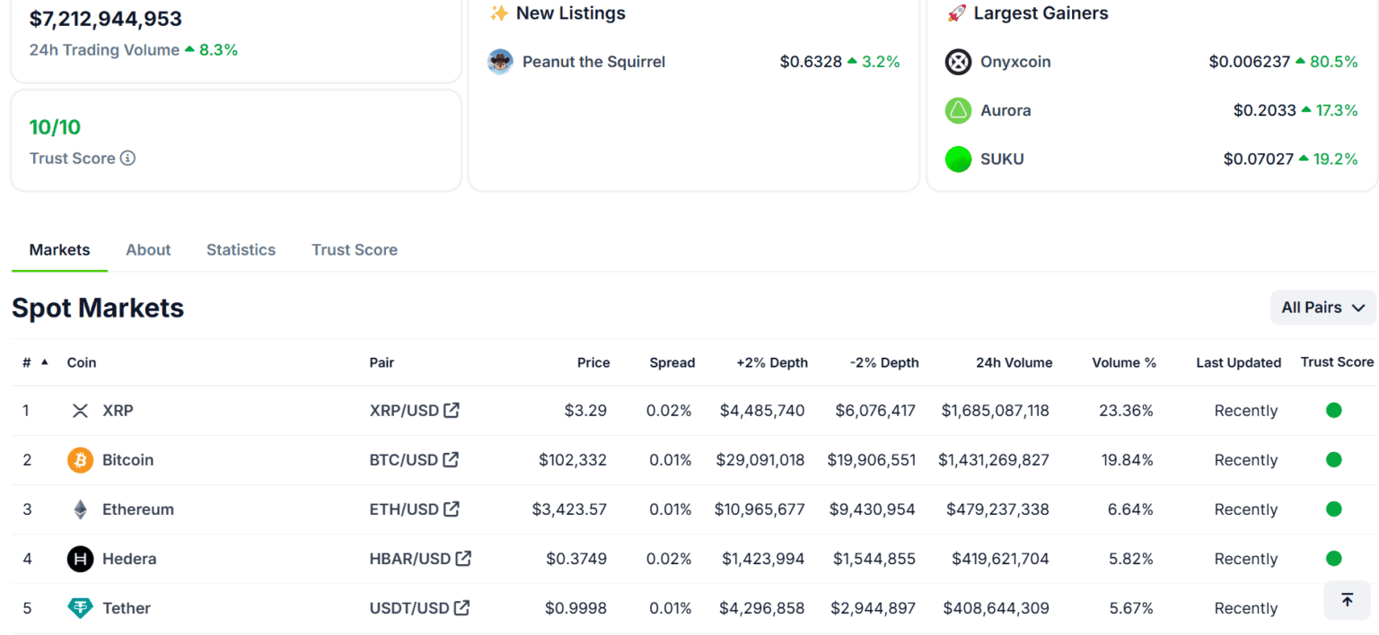Click Bitcoin green trust score dot
The image size is (1379, 635).
[1333, 459]
